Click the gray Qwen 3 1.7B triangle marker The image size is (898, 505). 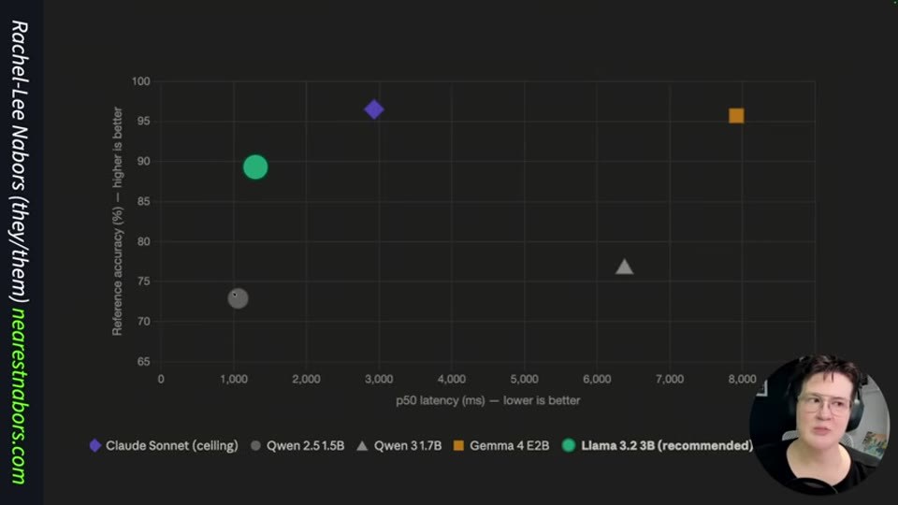coord(624,267)
